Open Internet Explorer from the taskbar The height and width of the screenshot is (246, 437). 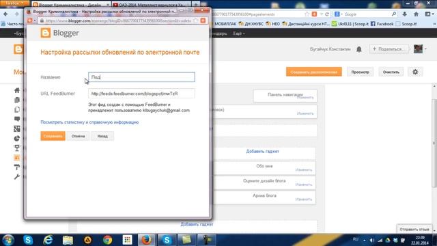pos(48,240)
